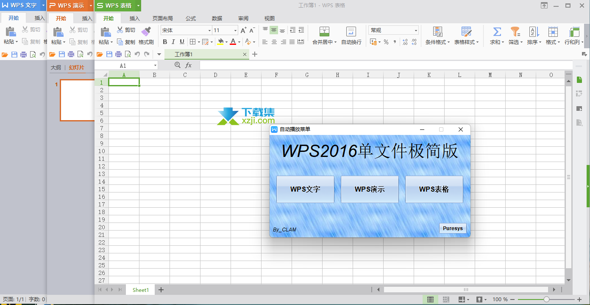Center cell text horizontally

(x=274, y=42)
